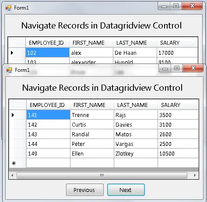Click the left scrollbar arrow
Screen dimensions: 207x202
[x=12, y=175]
